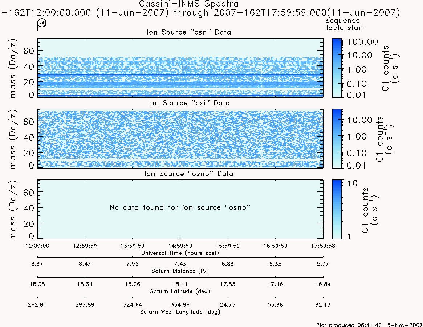
Task: Click the csn panel 'C1 counts' label
Action: (x=386, y=68)
